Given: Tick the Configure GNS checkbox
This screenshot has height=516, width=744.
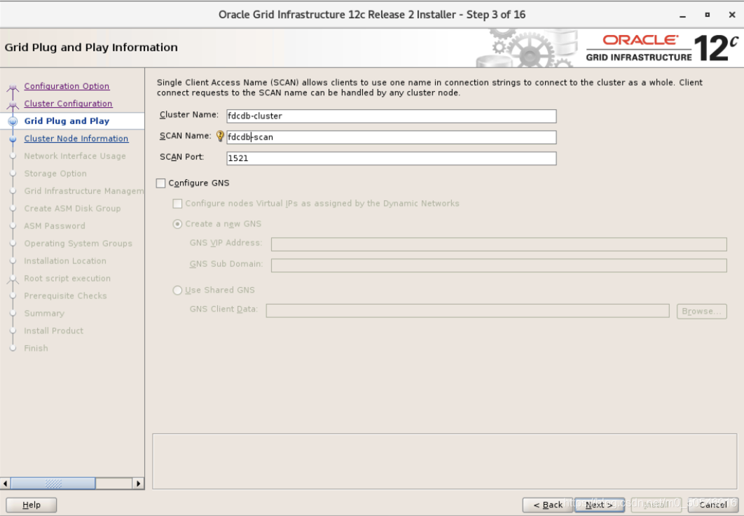Looking at the screenshot, I should coord(161,183).
